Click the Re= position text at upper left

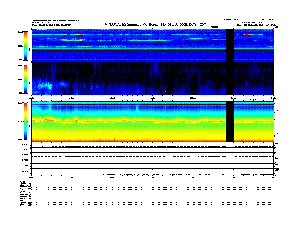(52, 25)
